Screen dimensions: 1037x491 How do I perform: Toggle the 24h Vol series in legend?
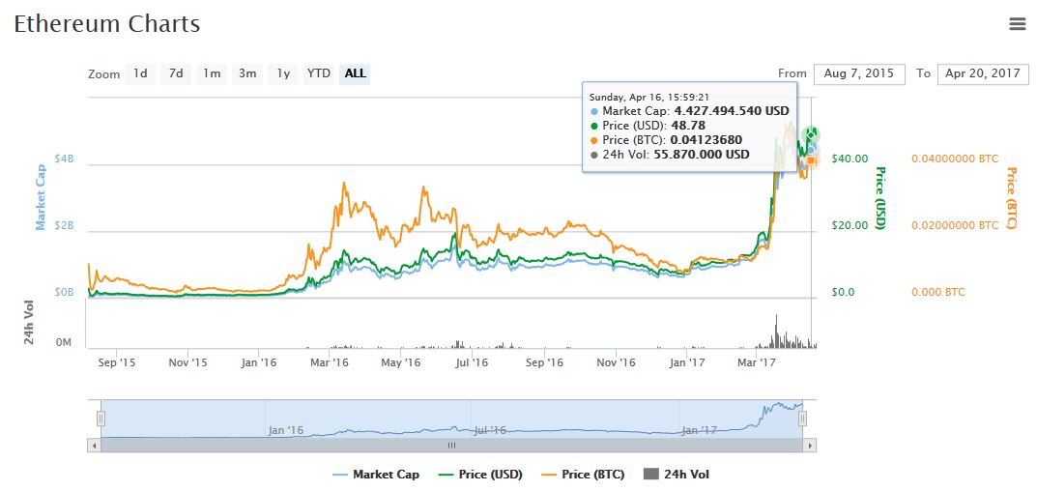point(677,475)
